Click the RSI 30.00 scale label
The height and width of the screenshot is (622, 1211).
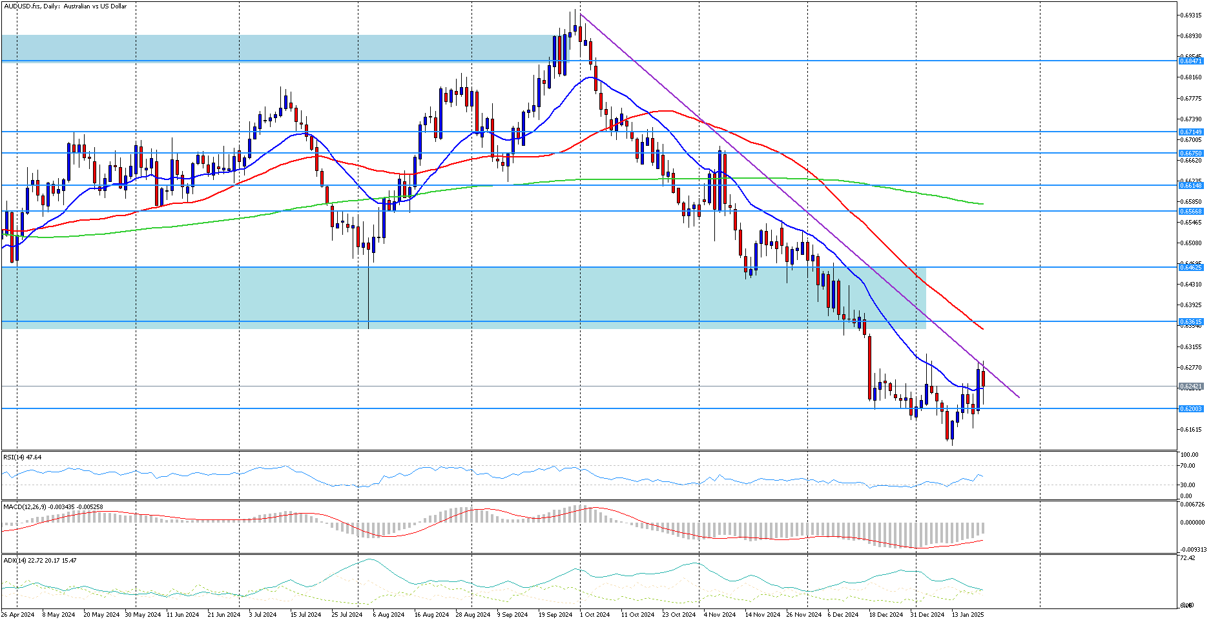point(1187,485)
